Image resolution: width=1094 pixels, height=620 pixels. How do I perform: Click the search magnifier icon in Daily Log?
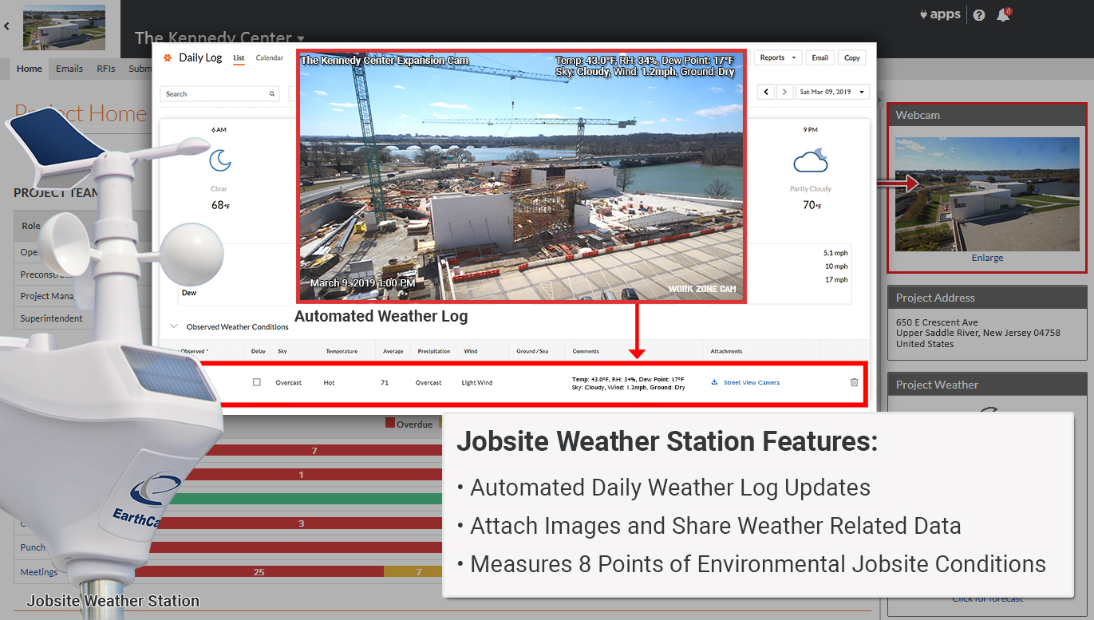[x=272, y=94]
